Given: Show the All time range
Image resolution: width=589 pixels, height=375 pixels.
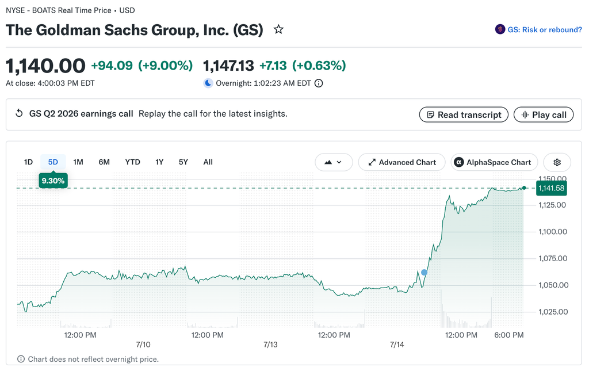Looking at the screenshot, I should [x=208, y=162].
